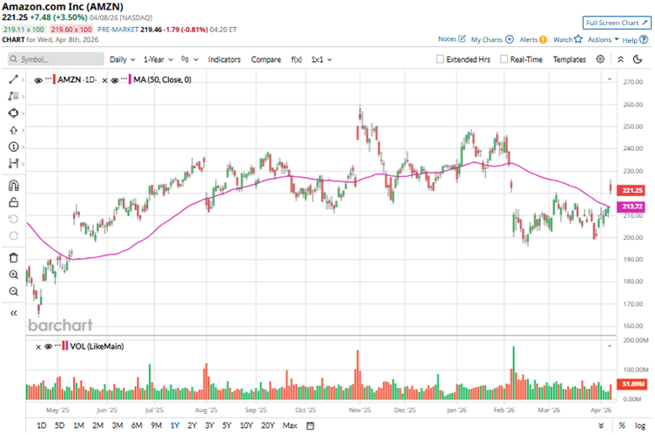Enable the Extended Hrs checkbox

tap(441, 59)
